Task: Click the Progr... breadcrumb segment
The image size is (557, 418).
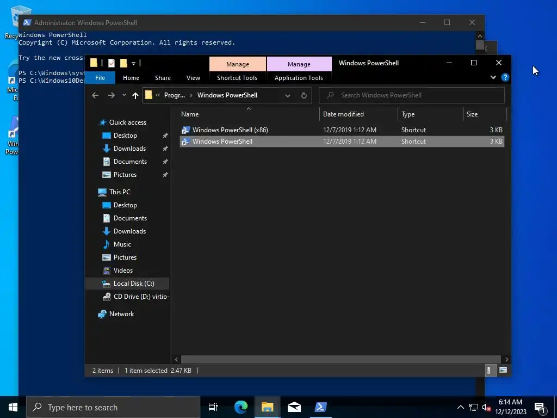Action: pos(175,95)
